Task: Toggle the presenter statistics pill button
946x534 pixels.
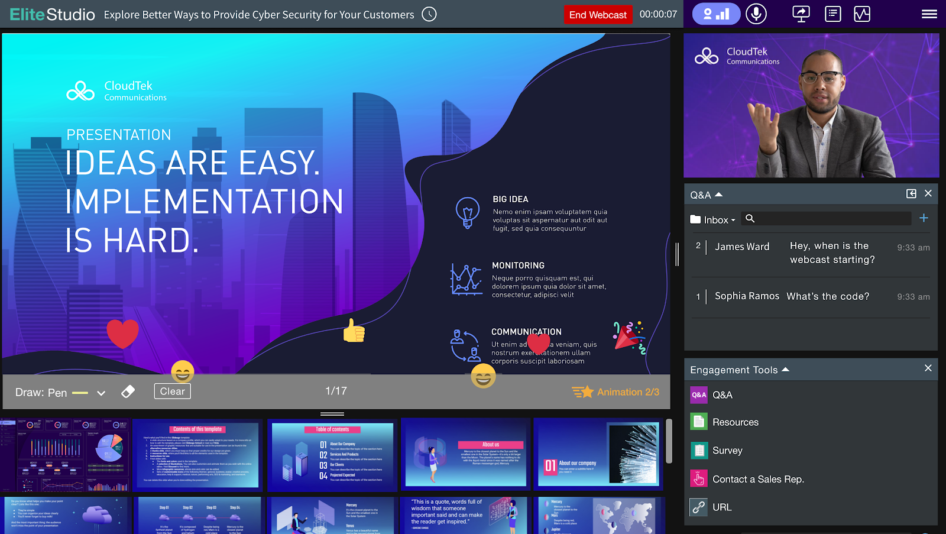Action: tap(716, 14)
